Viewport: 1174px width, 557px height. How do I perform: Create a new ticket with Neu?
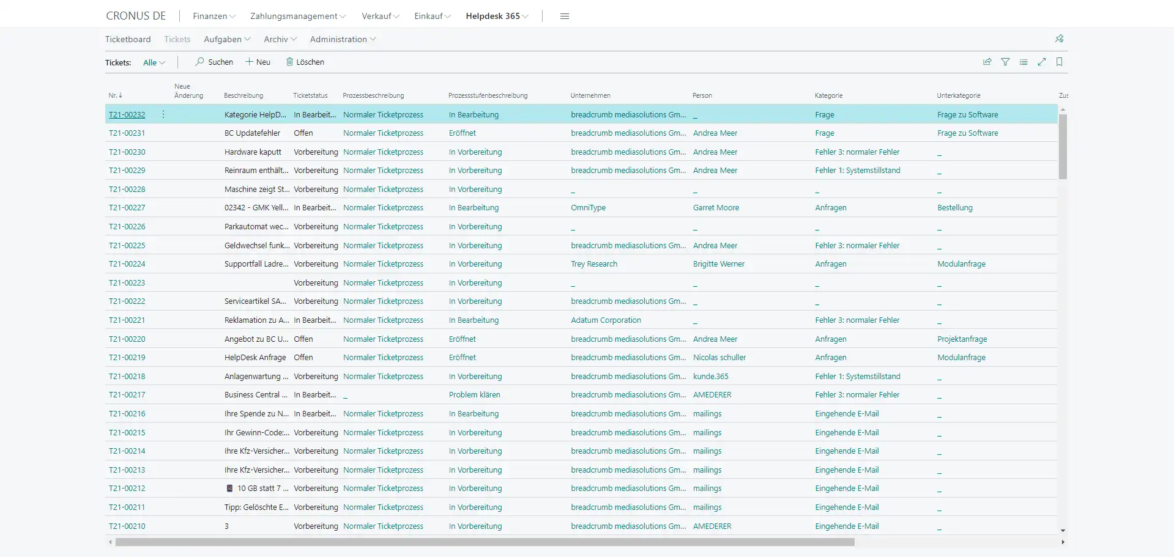pyautogui.click(x=258, y=62)
